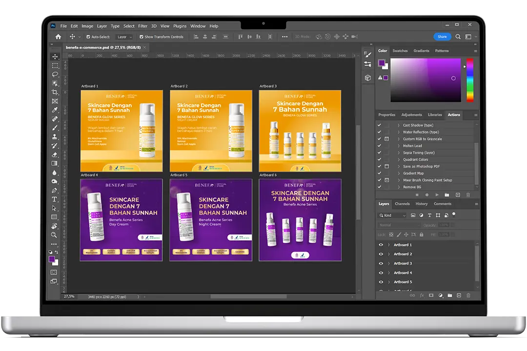This screenshot has width=527, height=351.
Task: Activate the Zoom tool
Action: tap(55, 235)
